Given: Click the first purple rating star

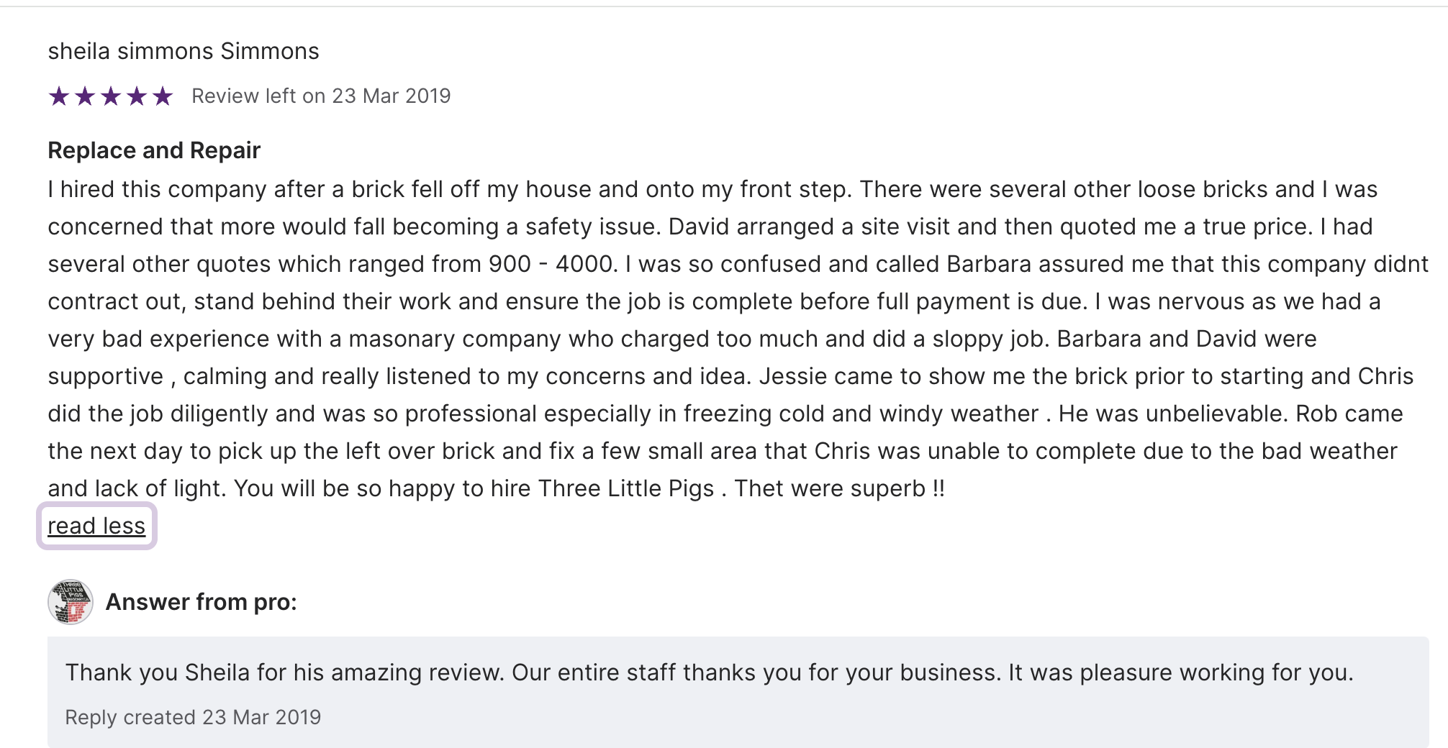Looking at the screenshot, I should pyautogui.click(x=59, y=96).
